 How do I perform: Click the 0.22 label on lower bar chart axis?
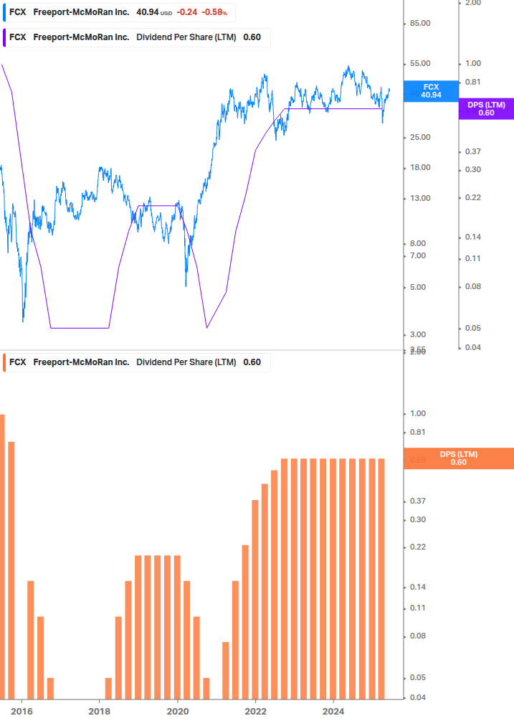tap(417, 547)
